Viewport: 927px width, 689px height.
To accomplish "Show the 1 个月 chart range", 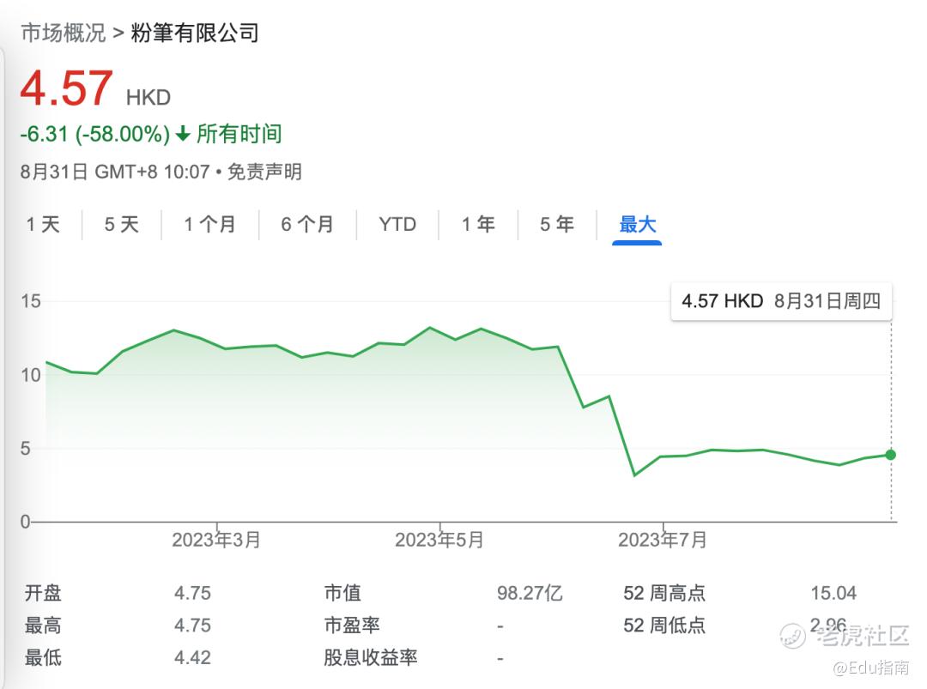I will click(x=209, y=225).
